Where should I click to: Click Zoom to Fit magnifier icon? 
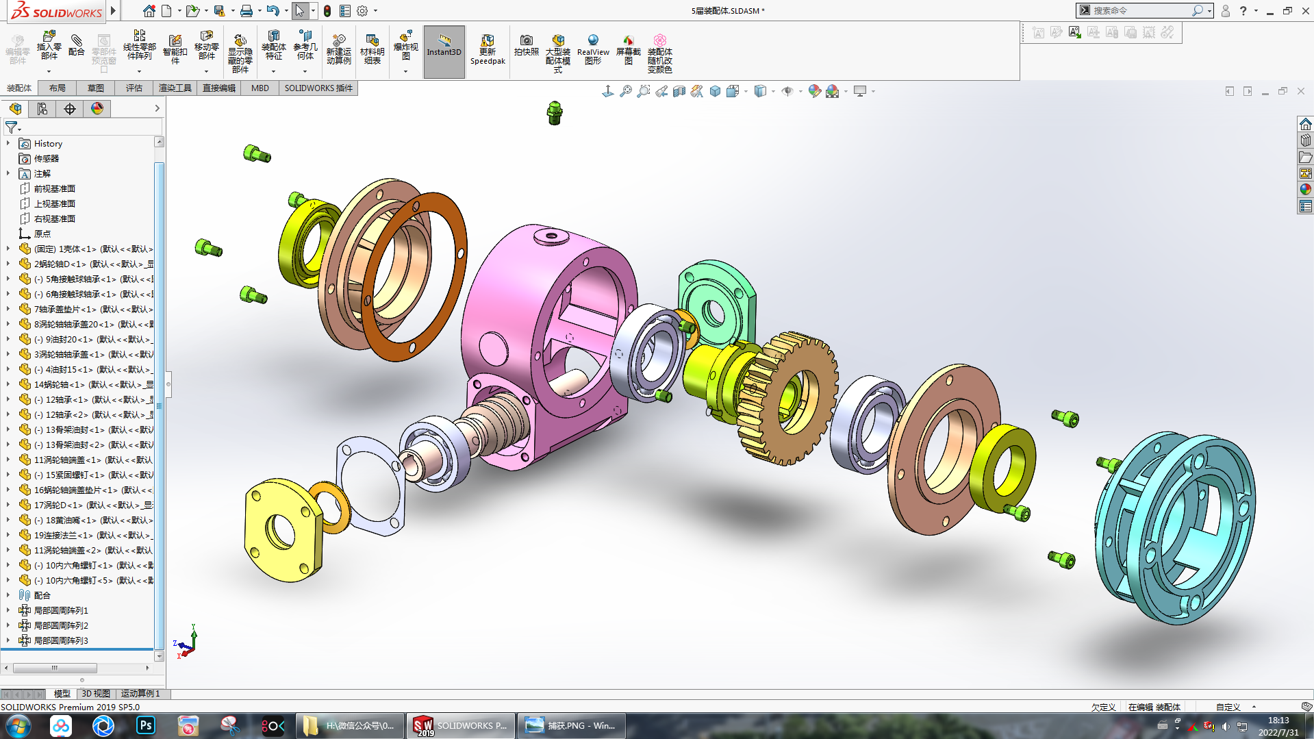(x=625, y=91)
